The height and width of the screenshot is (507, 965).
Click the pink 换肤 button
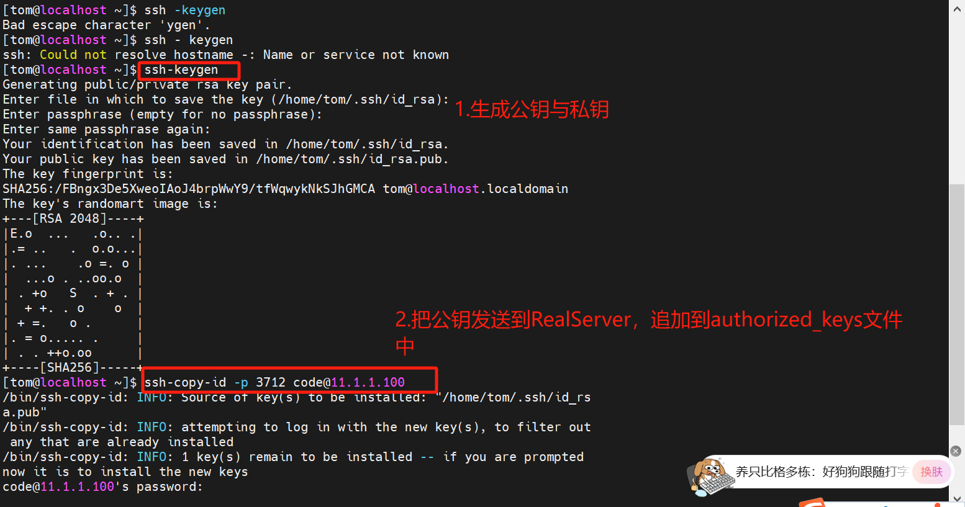click(931, 472)
